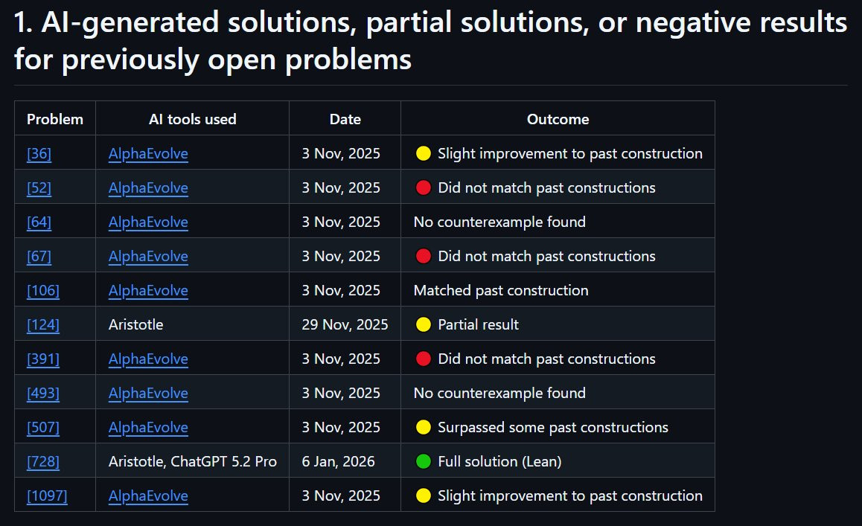
Task: Open problem [64] link
Action: coord(39,222)
